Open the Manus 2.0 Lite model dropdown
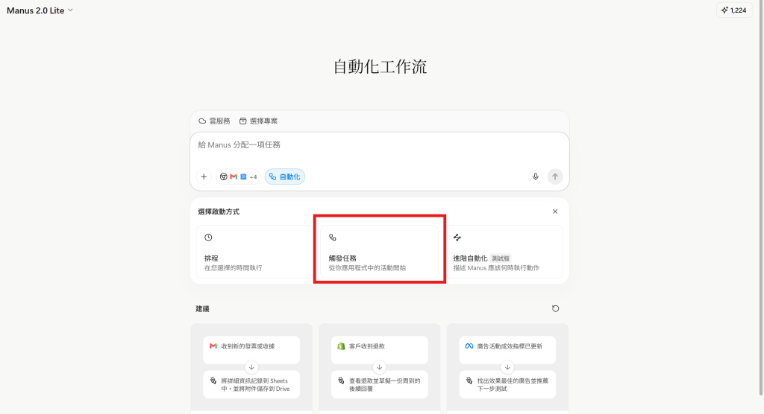This screenshot has width=764, height=414. point(40,10)
